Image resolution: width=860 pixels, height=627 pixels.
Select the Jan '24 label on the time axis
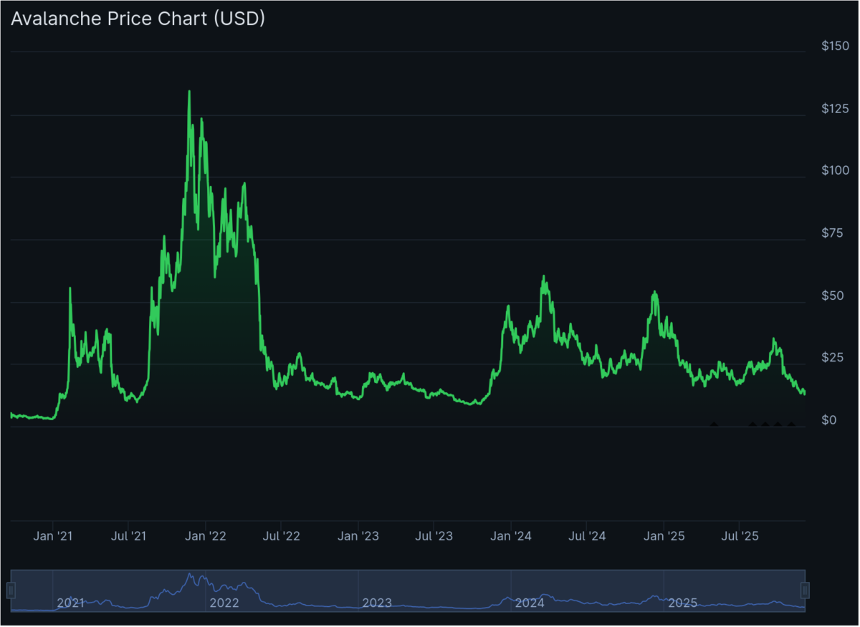pyautogui.click(x=511, y=535)
